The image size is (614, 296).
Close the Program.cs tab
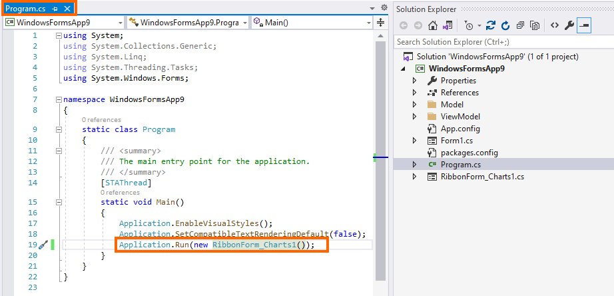point(67,8)
